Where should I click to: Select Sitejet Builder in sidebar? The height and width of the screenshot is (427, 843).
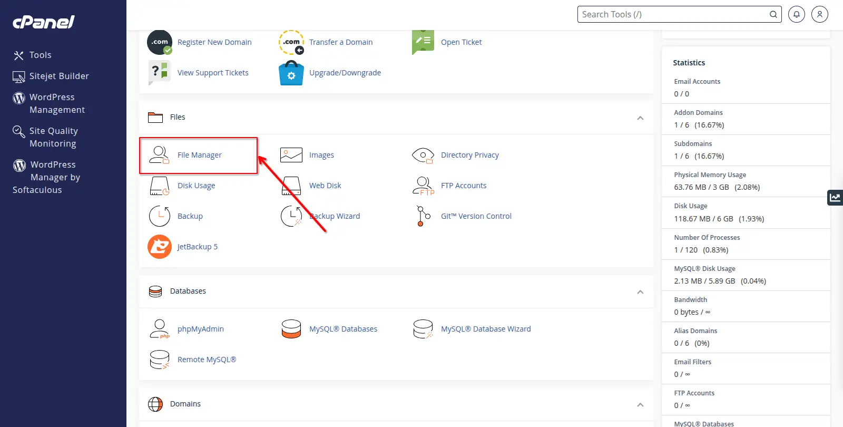coord(58,76)
